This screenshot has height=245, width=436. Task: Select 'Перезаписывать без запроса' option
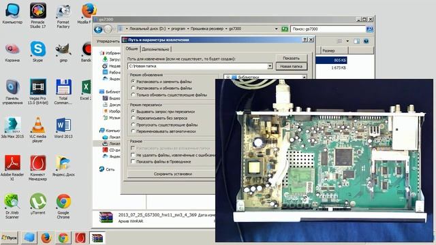click(133, 118)
